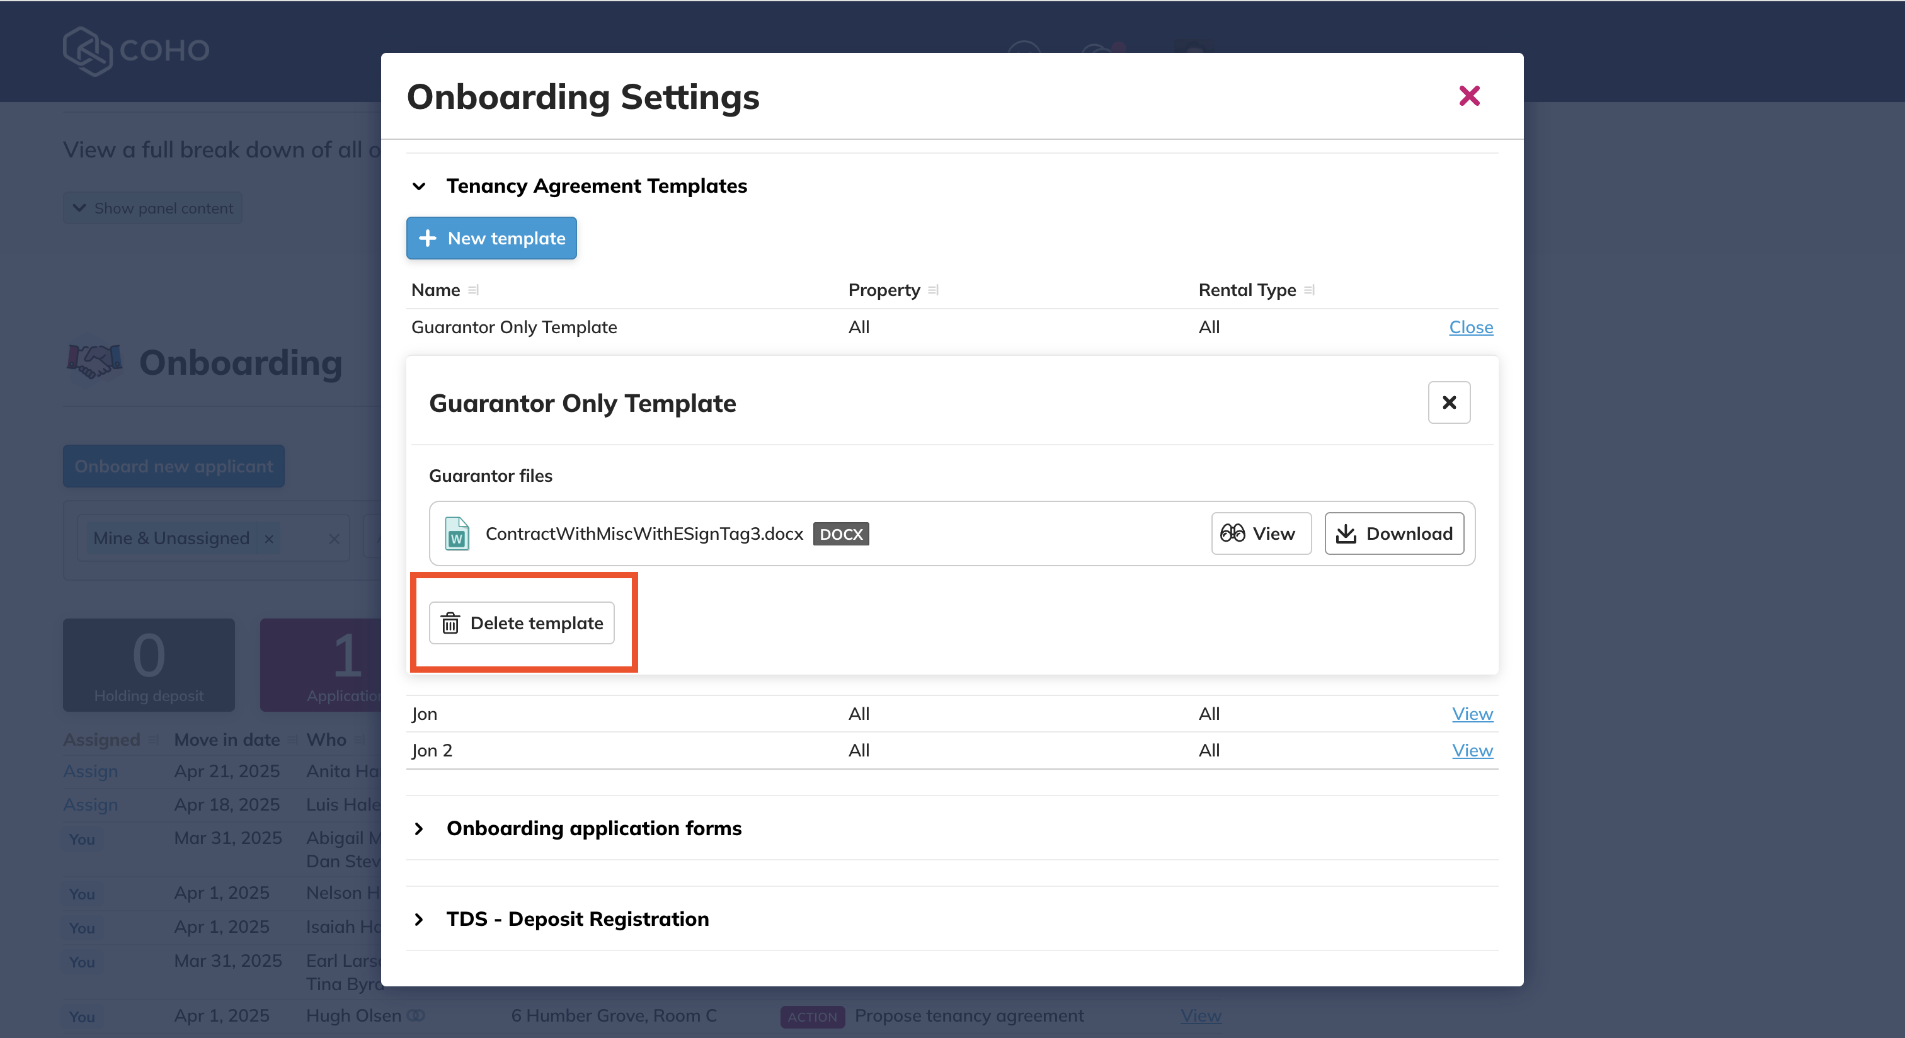1905x1038 pixels.
Task: Sort templates by Name column
Action: coord(473,290)
